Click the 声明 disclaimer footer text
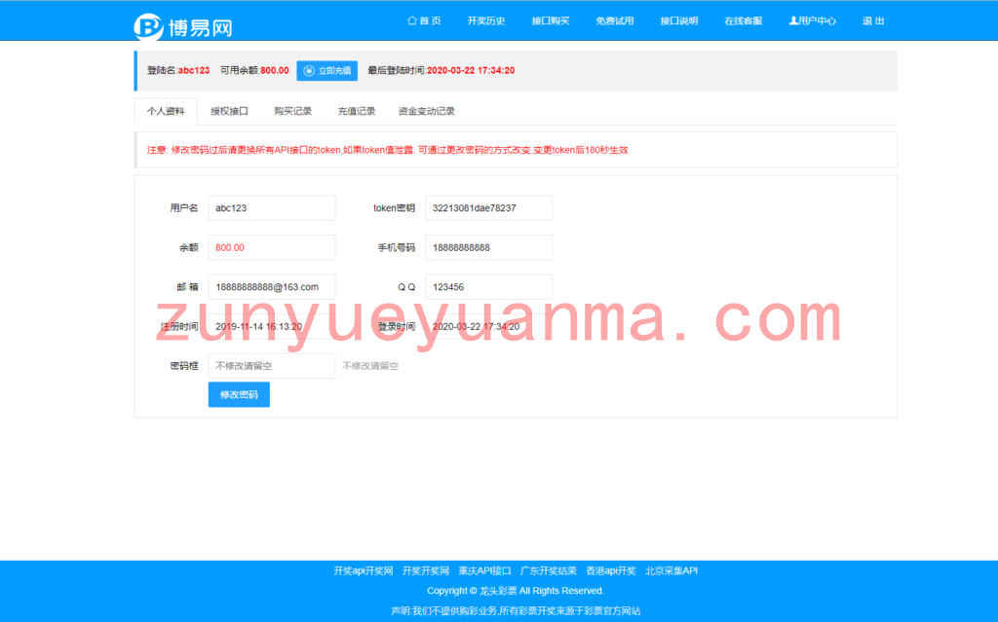This screenshot has height=622, width=998. point(516,610)
